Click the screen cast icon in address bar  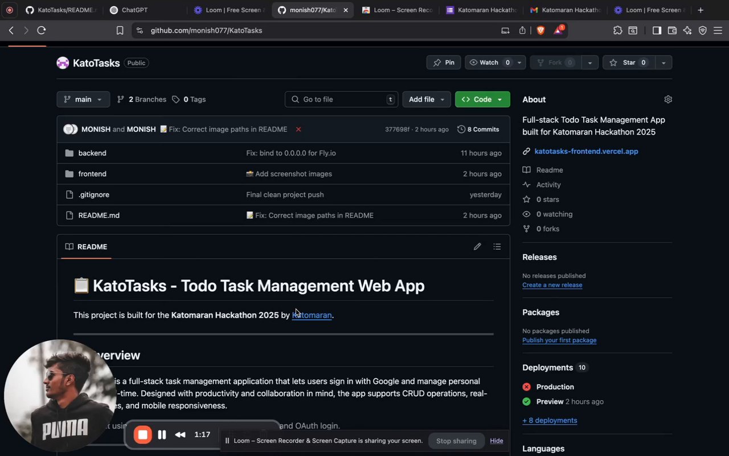[x=505, y=30]
